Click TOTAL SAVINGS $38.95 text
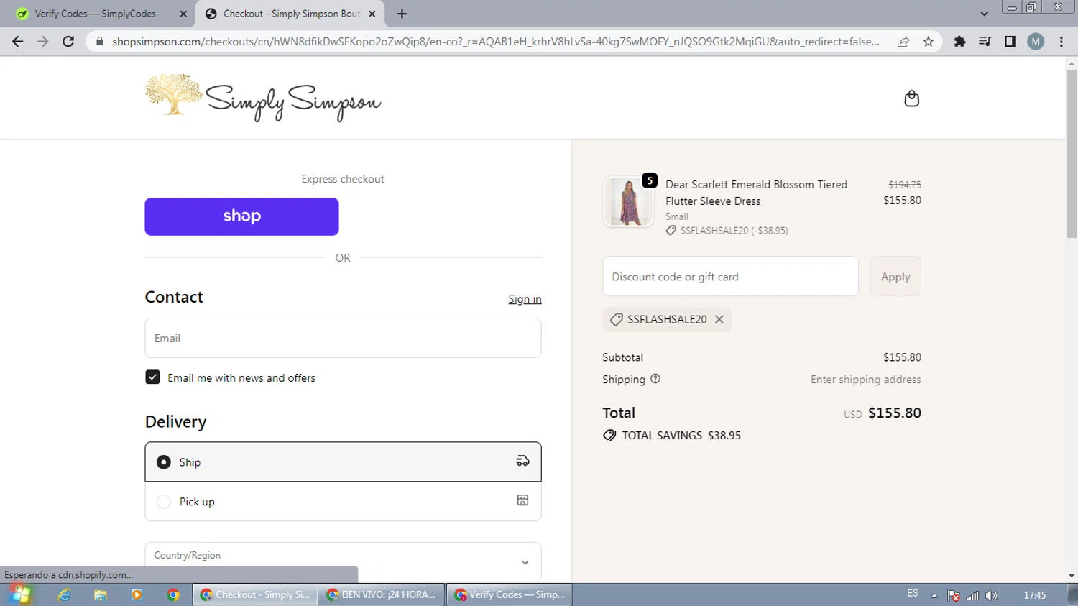Viewport: 1078px width, 606px height. [x=681, y=436]
